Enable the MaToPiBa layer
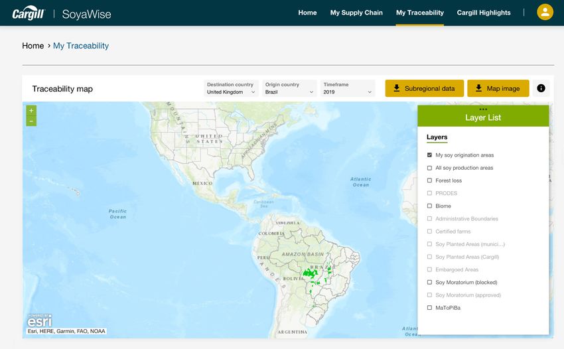The height and width of the screenshot is (349, 564). 429,308
